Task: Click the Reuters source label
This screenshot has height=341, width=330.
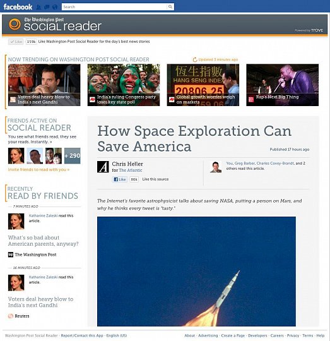Action: coord(22,316)
